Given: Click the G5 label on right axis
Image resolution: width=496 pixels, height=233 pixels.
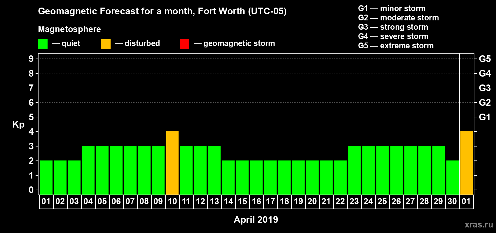Looking at the screenshot, I should [x=485, y=59].
